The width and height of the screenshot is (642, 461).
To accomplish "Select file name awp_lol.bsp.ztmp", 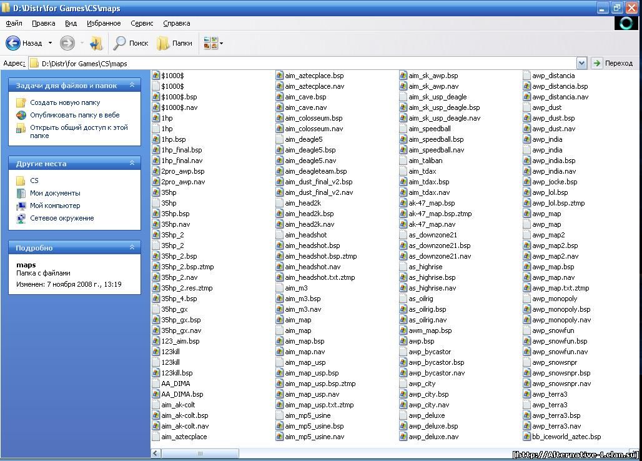I will coord(558,202).
